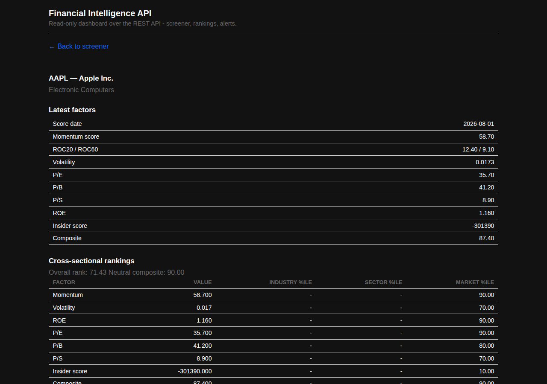
Task: Click the P/E value 35.700 in rankings
Action: click(203, 333)
